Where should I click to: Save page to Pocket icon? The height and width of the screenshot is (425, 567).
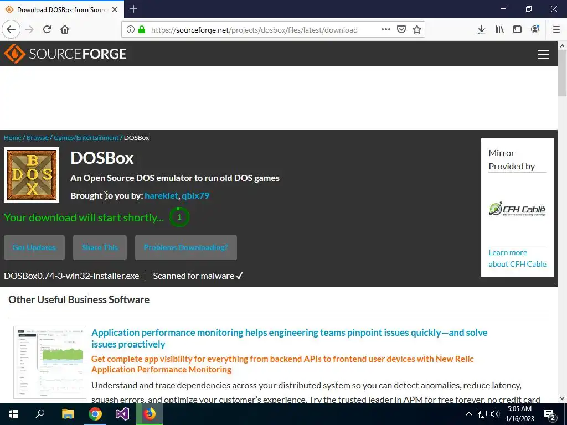(x=401, y=30)
